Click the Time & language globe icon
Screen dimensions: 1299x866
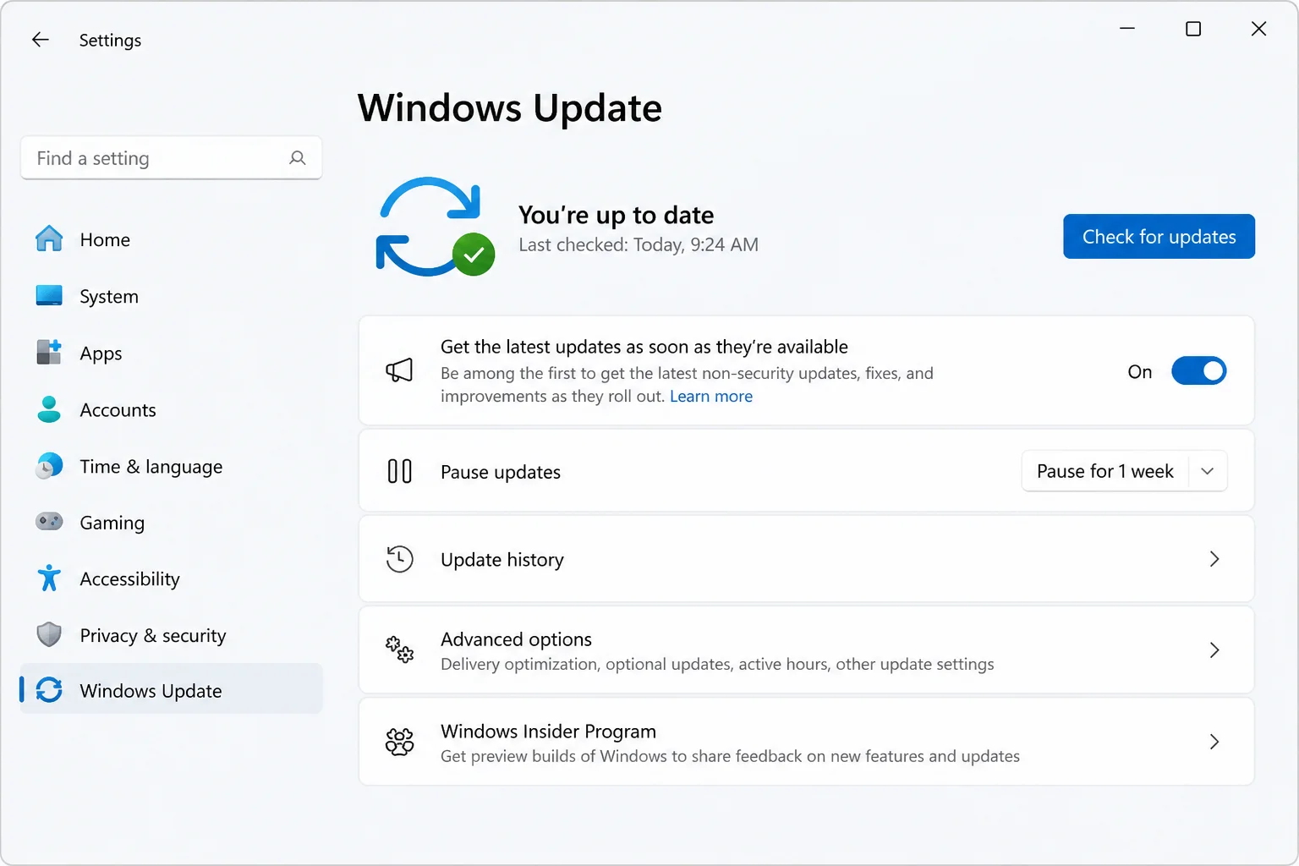tap(49, 466)
